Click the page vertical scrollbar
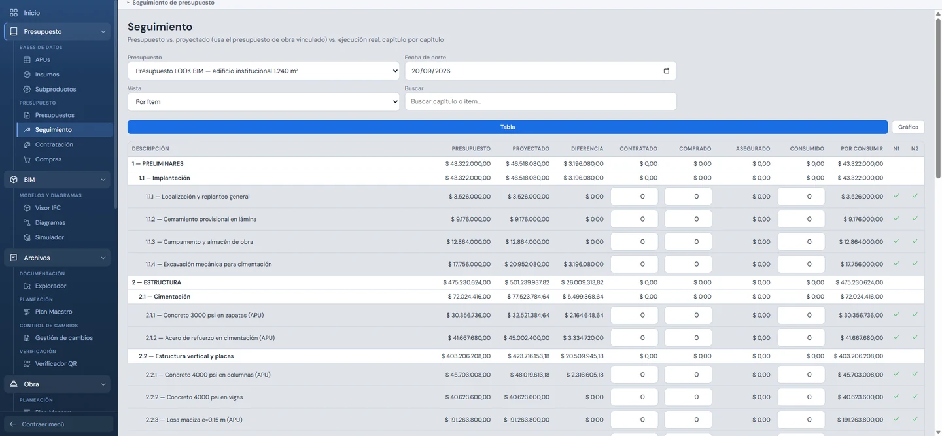942x436 pixels. click(x=938, y=98)
